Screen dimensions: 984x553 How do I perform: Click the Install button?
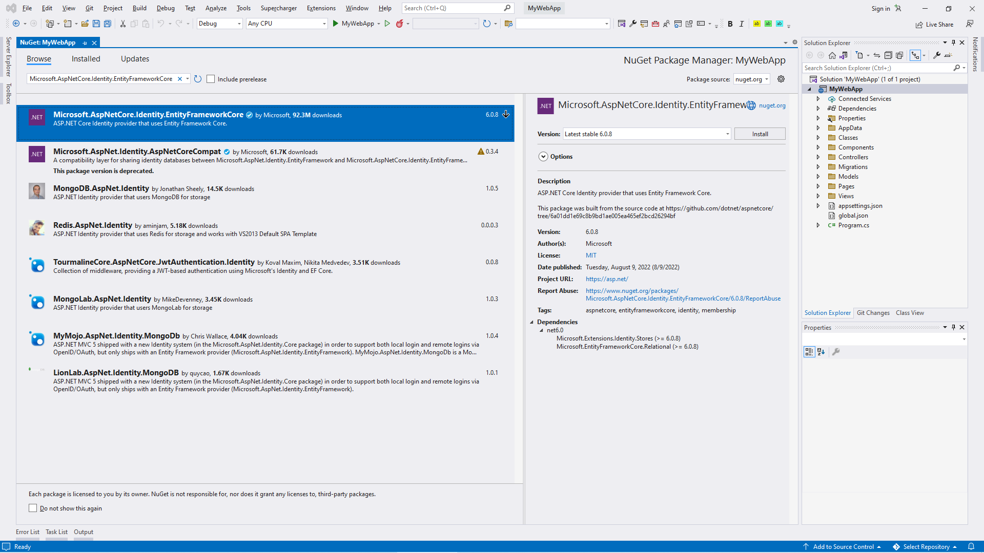click(x=760, y=134)
